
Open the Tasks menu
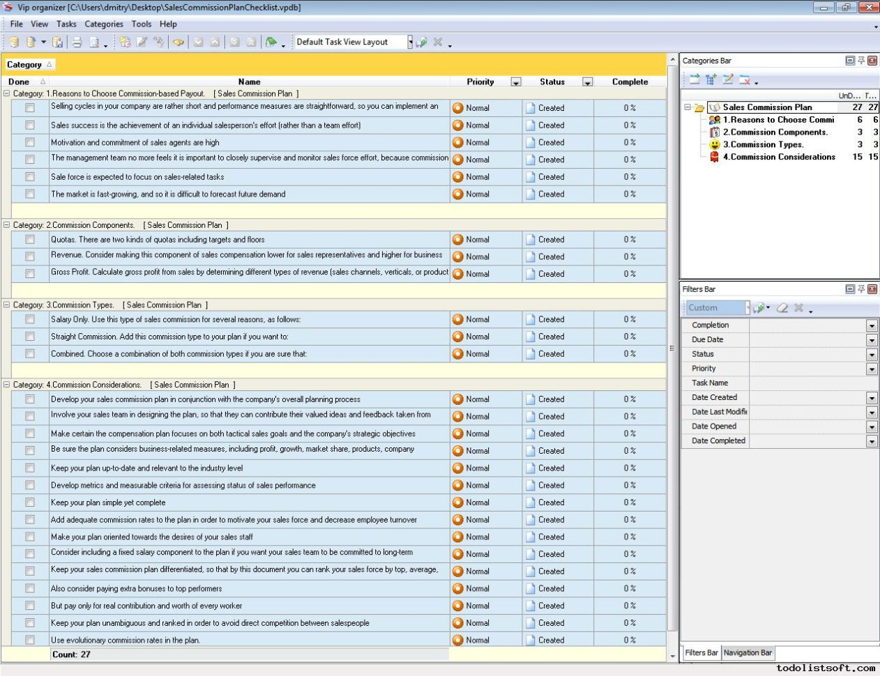pos(66,24)
